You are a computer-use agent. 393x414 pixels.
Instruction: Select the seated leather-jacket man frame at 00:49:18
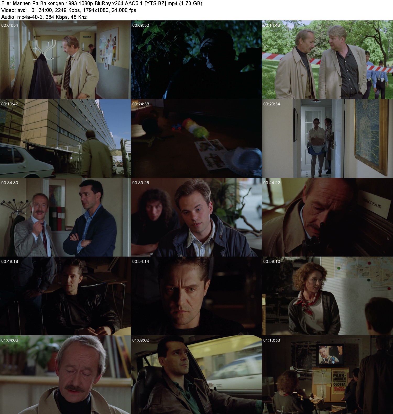(65, 296)
